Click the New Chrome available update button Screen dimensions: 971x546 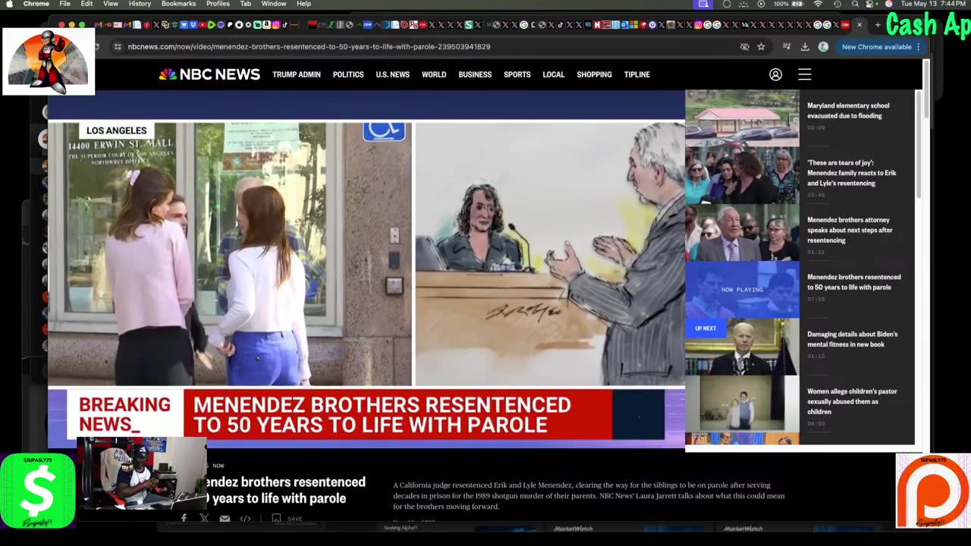881,47
